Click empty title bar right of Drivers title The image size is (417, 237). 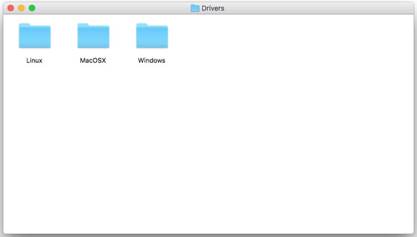[313, 8]
